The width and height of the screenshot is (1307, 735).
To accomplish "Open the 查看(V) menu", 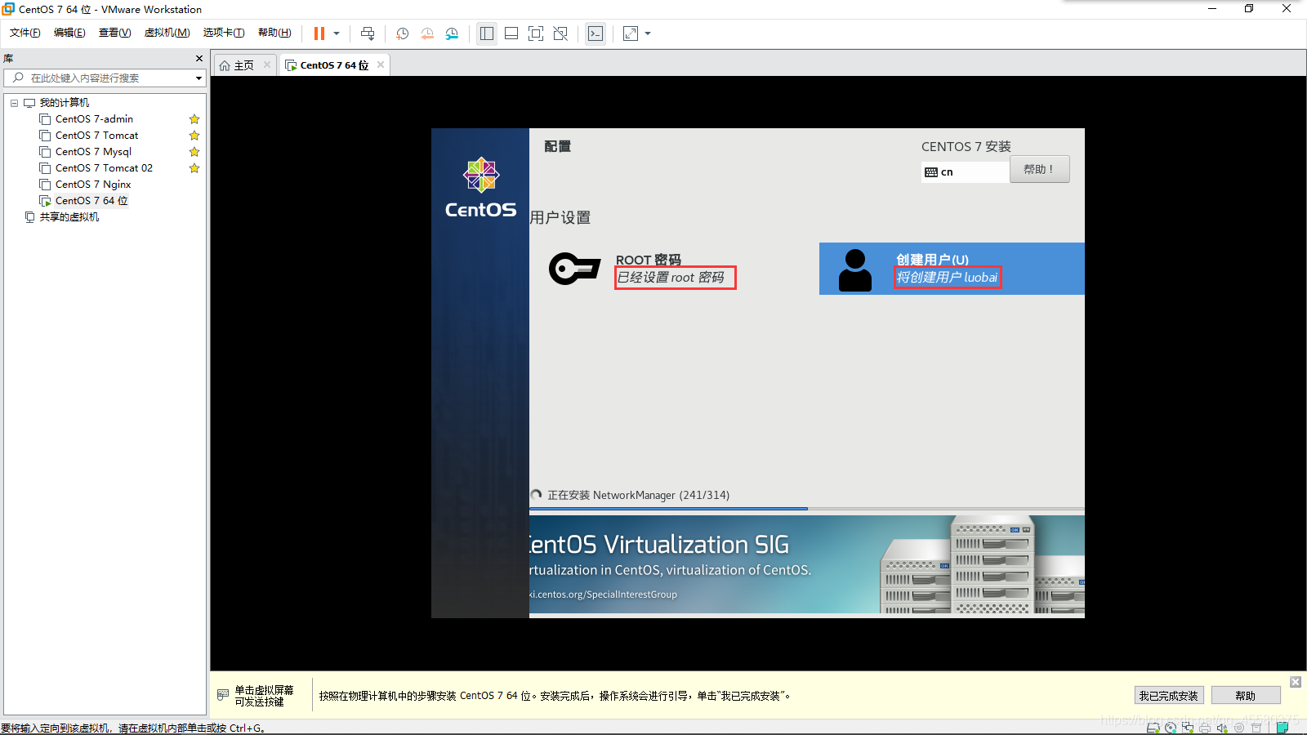I will click(114, 33).
